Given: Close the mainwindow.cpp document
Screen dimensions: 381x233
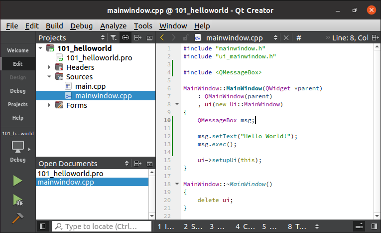Looking at the screenshot, I should click(x=286, y=38).
